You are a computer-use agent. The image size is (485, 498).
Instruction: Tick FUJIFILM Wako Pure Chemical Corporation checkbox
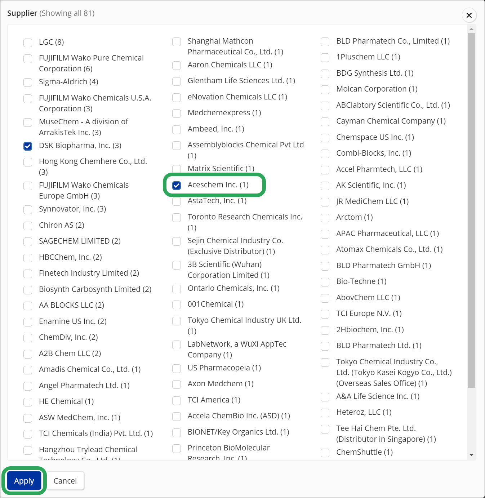(x=28, y=59)
